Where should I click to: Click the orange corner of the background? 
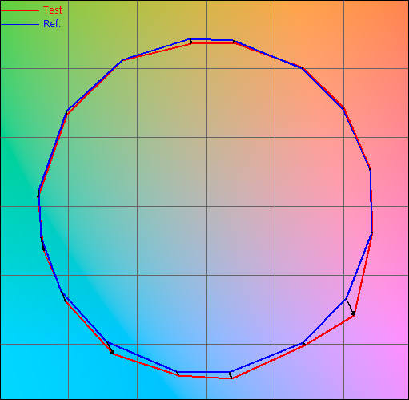point(400,8)
